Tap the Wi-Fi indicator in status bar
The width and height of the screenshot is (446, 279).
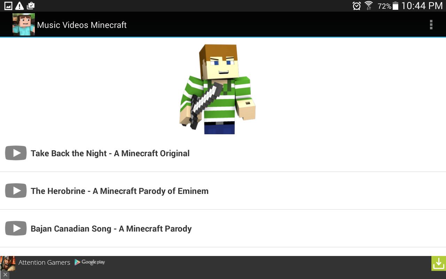(x=368, y=6)
